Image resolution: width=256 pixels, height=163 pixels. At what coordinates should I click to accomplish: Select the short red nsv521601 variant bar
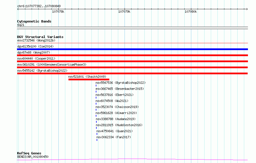89,79
